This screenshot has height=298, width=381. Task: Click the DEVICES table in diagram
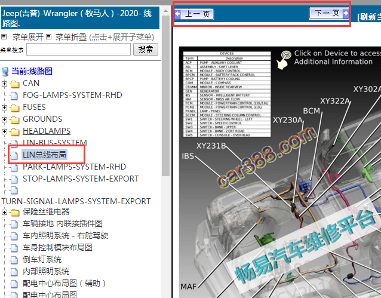(227, 94)
